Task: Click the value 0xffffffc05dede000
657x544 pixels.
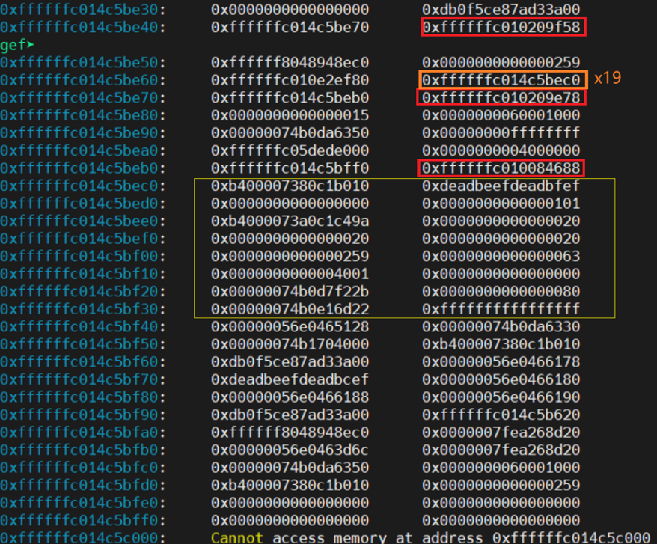Action: (290, 150)
